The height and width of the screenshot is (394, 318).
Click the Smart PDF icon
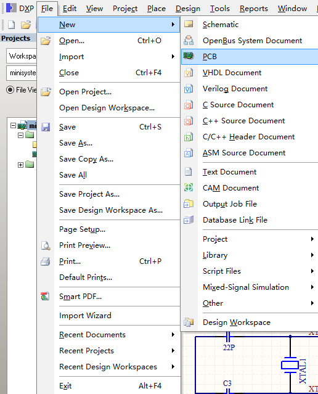(45, 296)
